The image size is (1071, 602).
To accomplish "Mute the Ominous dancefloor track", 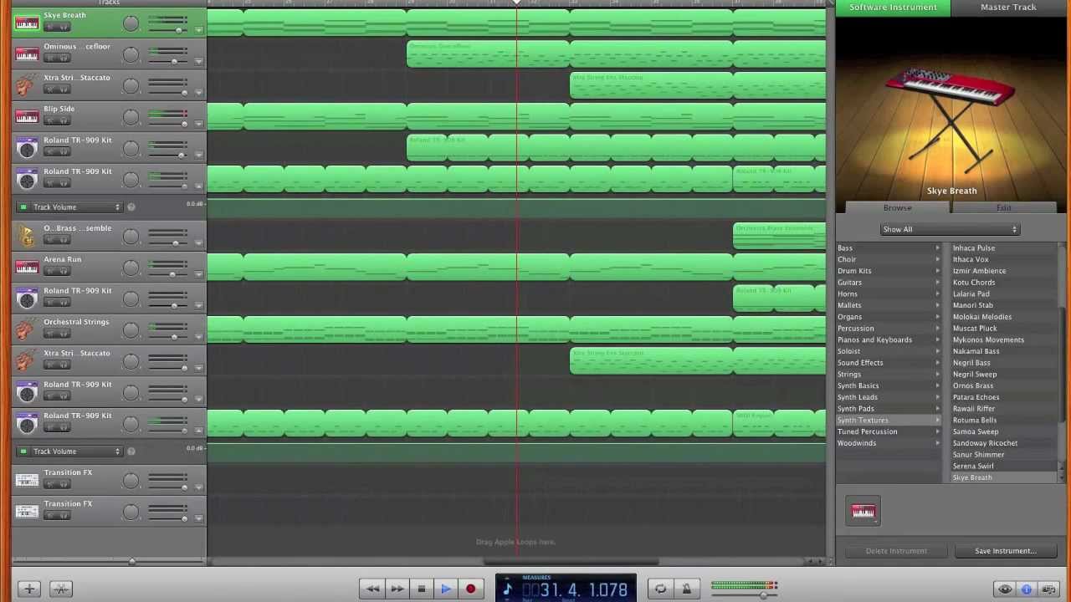I will coord(50,58).
